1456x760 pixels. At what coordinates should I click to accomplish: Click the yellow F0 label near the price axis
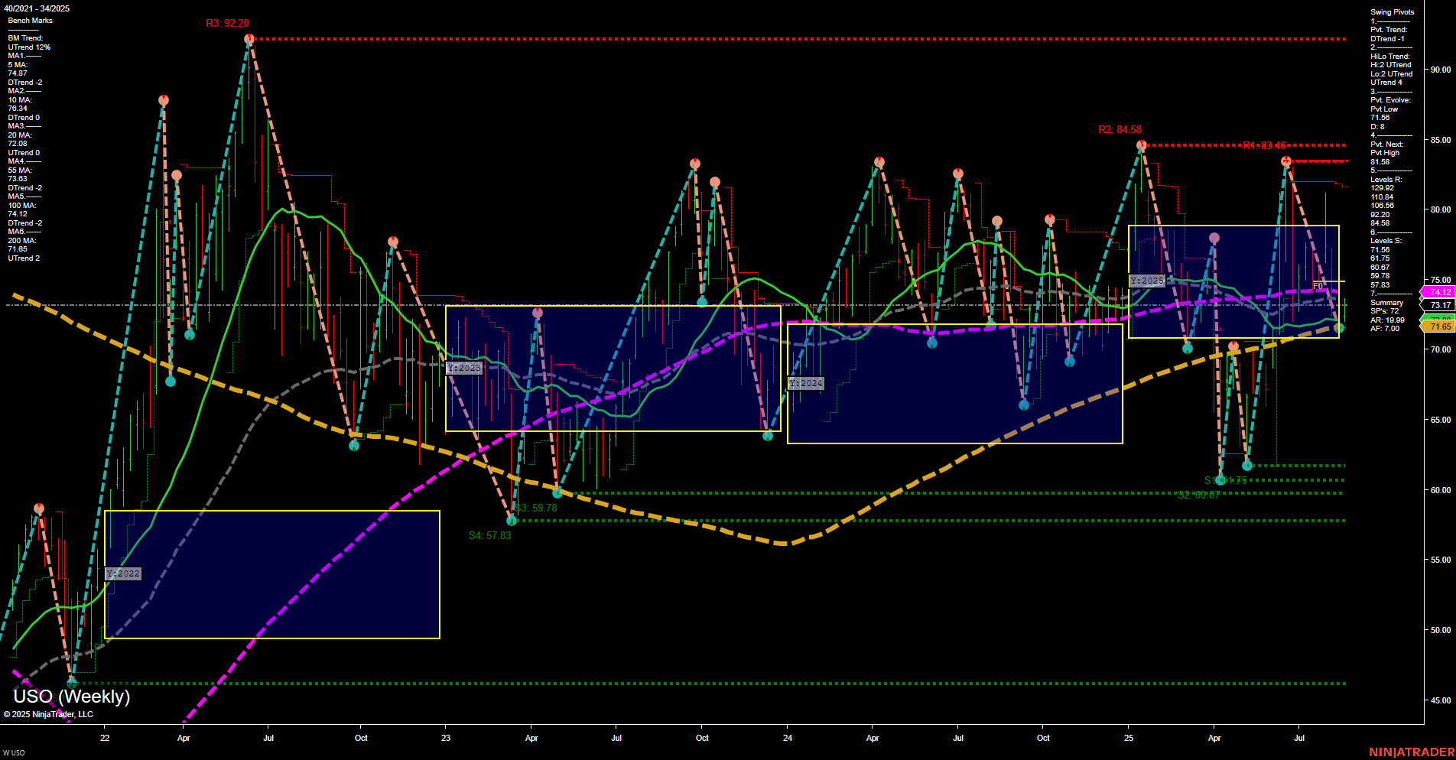click(x=1317, y=284)
